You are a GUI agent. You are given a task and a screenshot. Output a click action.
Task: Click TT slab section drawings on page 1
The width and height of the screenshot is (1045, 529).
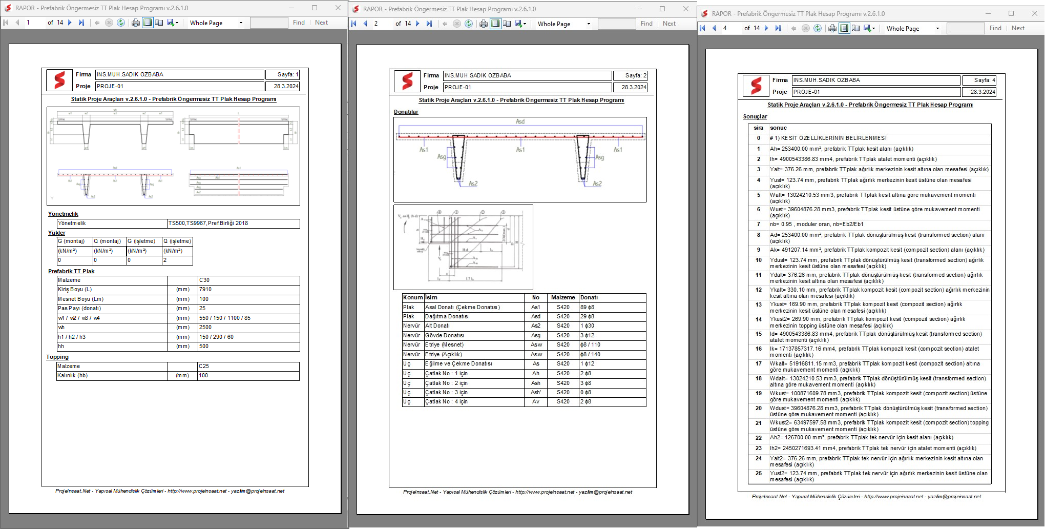(173, 156)
